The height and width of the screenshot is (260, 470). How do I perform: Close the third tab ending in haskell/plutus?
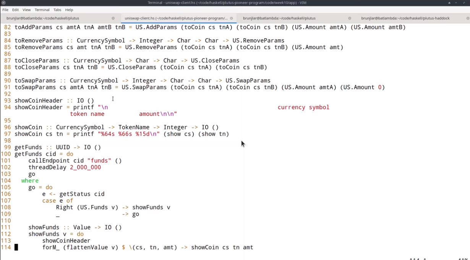pyautogui.click(x=350, y=18)
